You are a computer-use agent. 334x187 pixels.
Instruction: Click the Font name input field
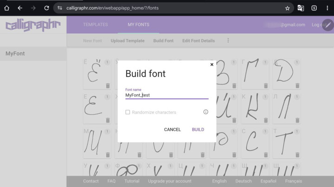[x=167, y=95]
